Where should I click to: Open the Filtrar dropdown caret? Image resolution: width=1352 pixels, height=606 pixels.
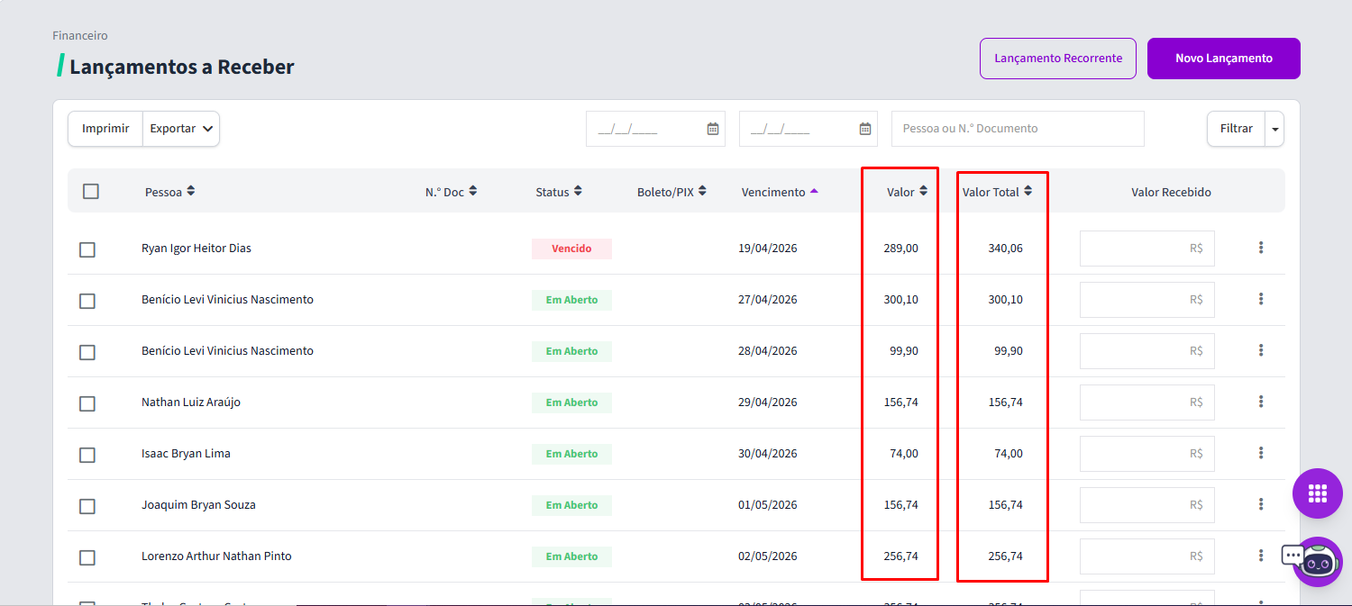1274,129
